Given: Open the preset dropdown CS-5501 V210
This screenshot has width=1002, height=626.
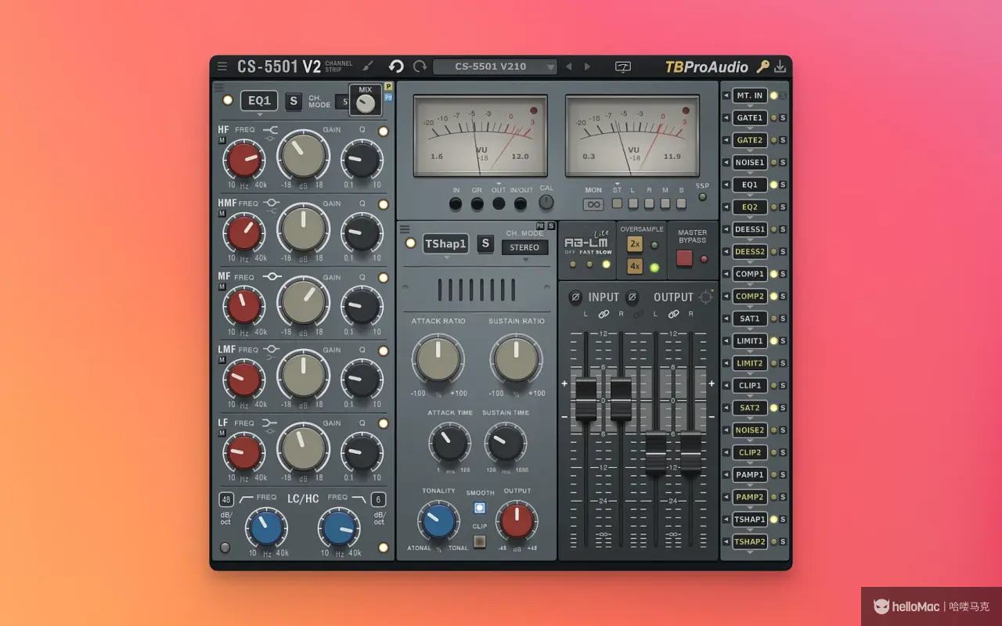Looking at the screenshot, I should (x=495, y=67).
